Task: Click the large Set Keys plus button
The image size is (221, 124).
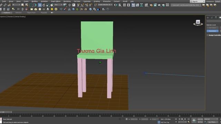Action: (x=194, y=120)
